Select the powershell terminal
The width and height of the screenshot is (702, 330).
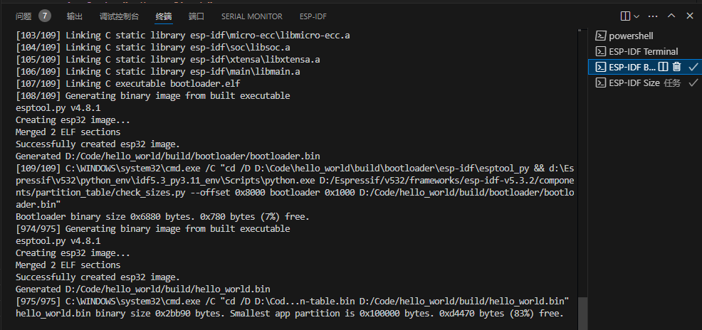631,36
